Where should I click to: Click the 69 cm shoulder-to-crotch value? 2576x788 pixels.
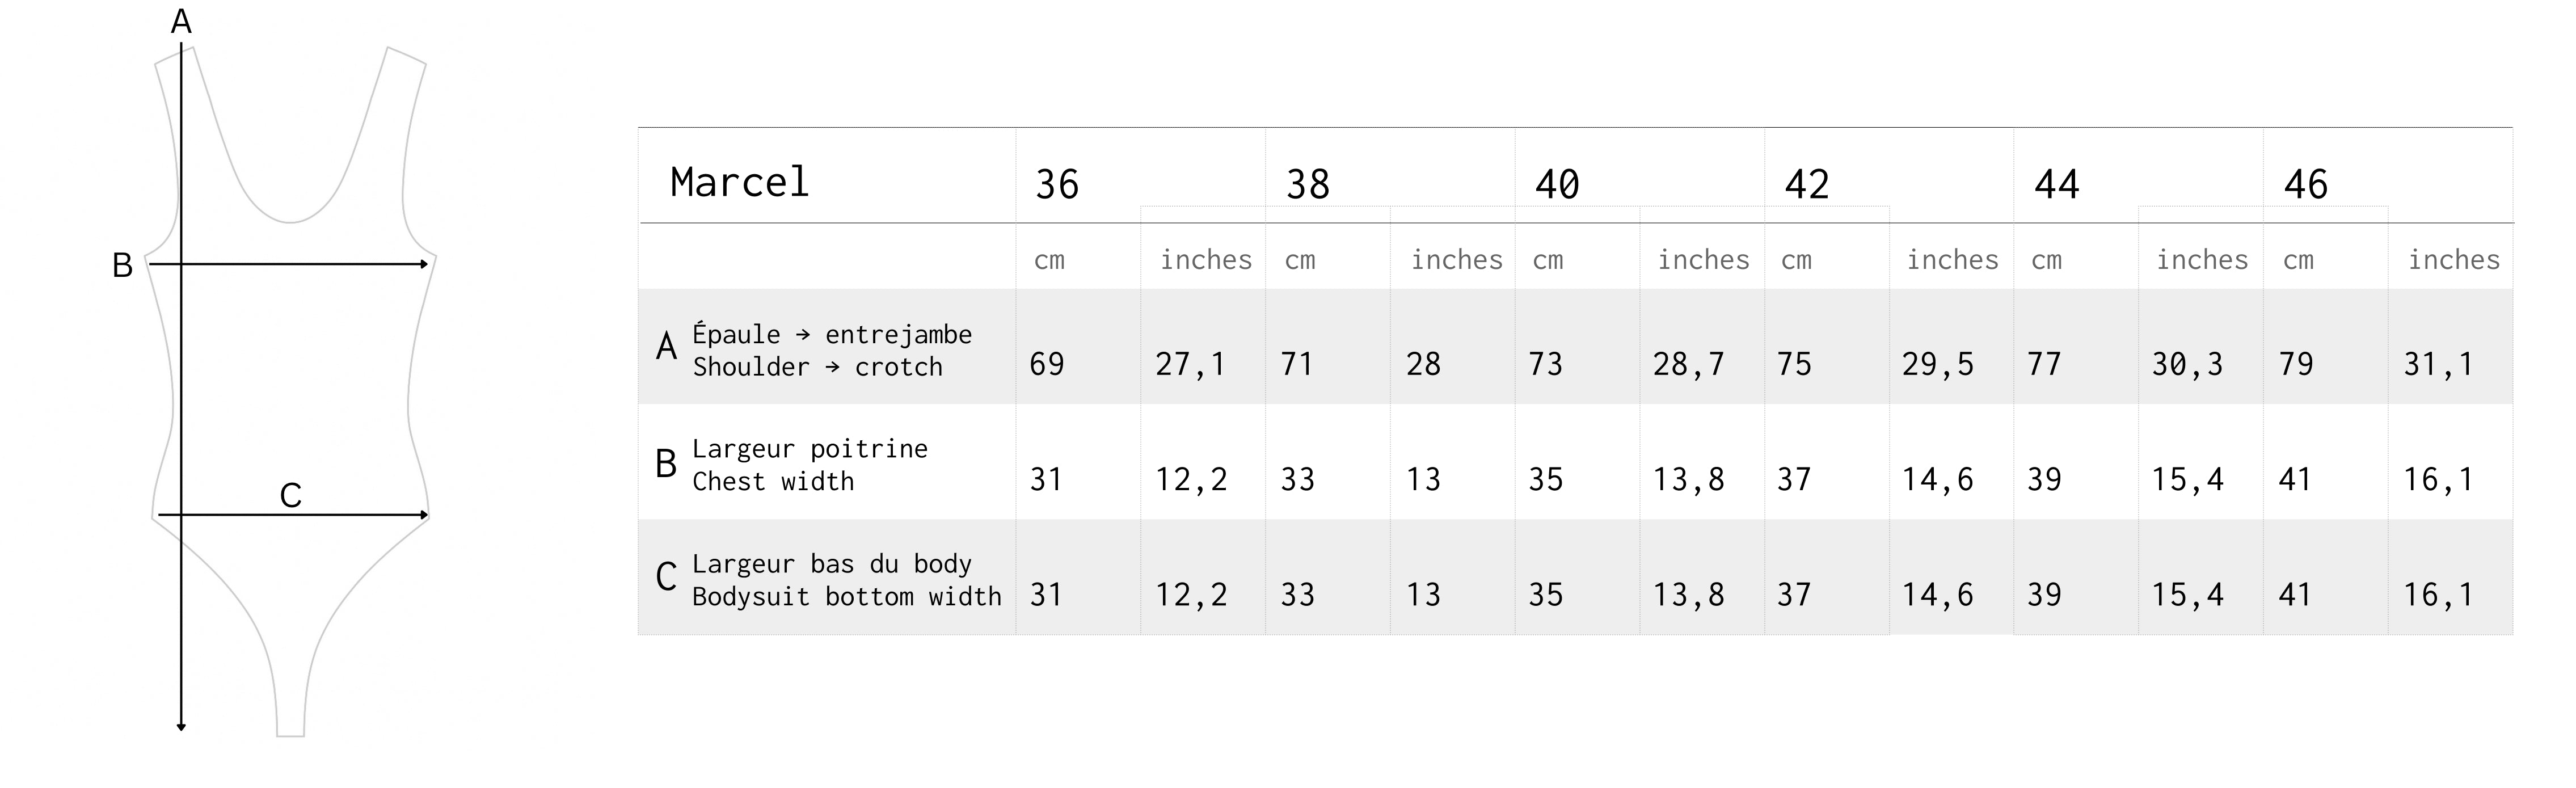pos(1047,364)
